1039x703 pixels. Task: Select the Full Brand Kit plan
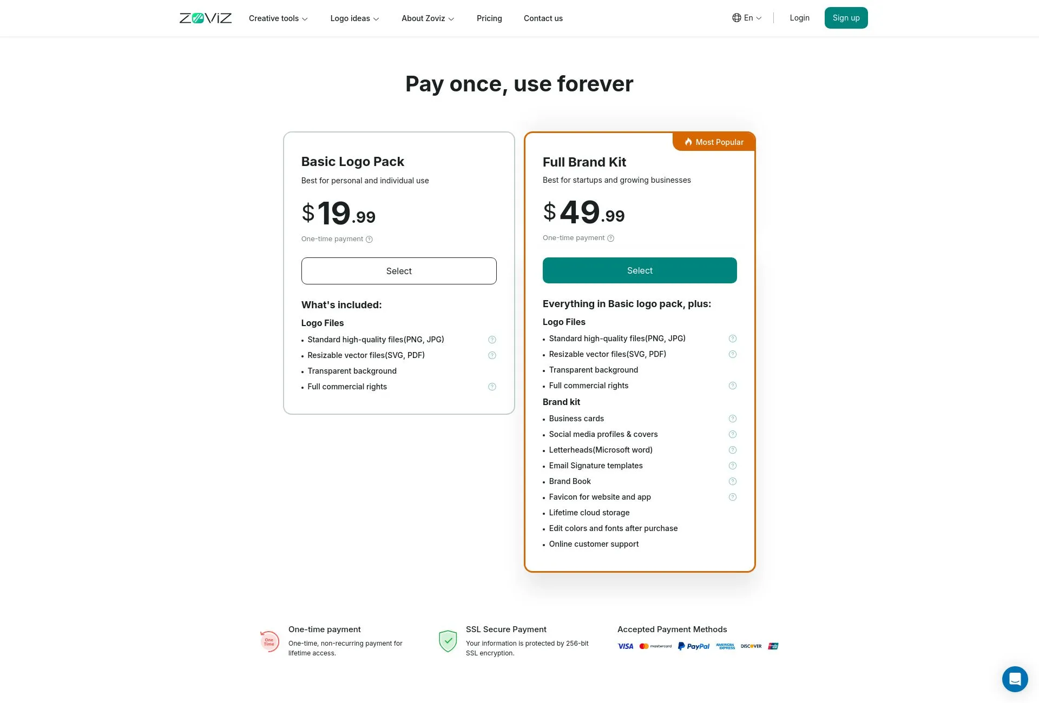pyautogui.click(x=640, y=270)
